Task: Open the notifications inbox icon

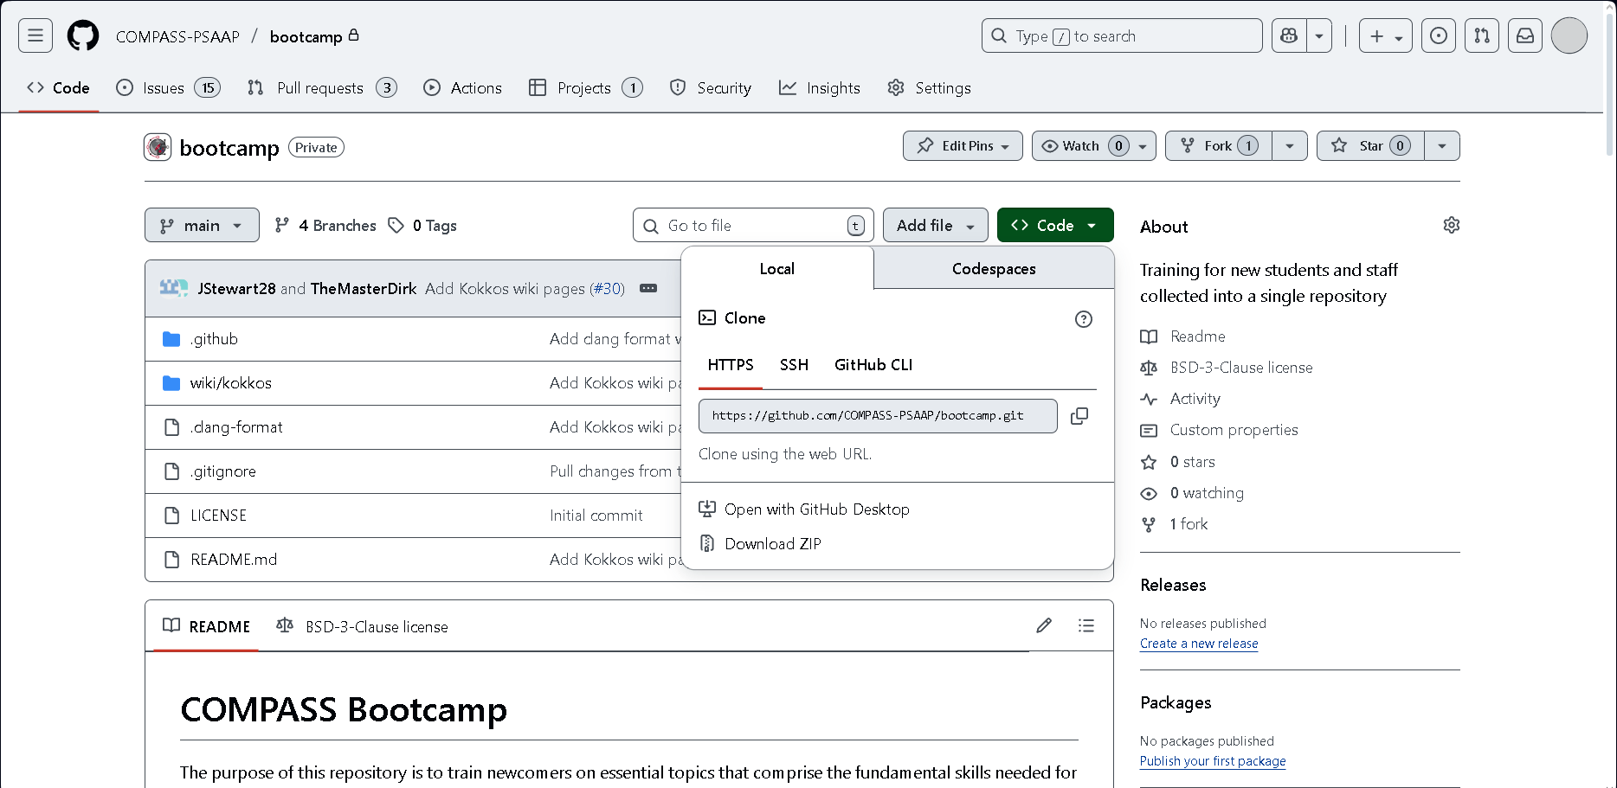Action: [x=1525, y=35]
